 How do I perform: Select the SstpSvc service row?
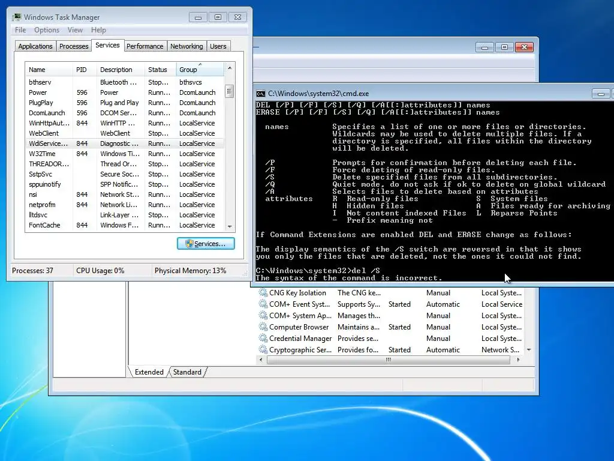click(125, 174)
